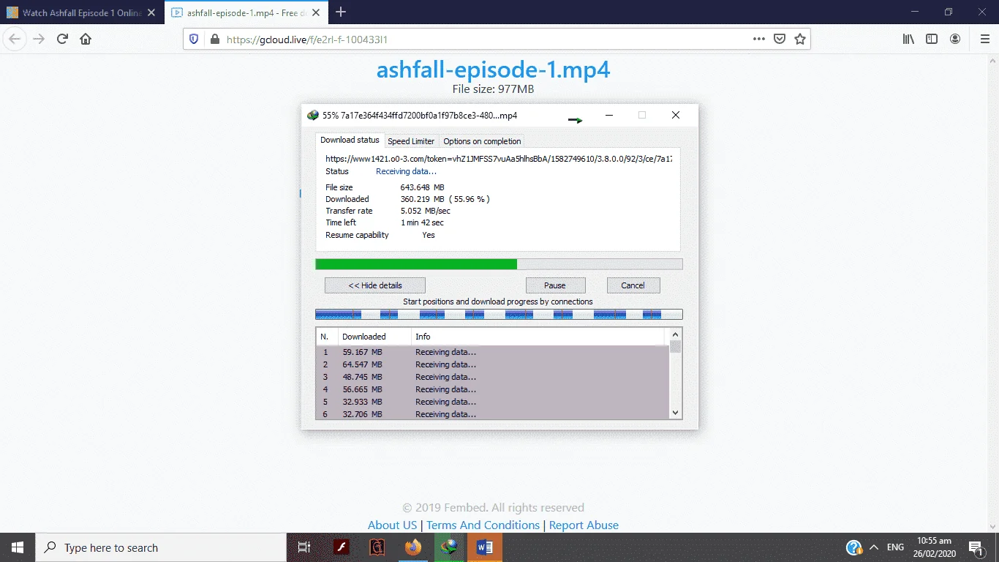The image size is (999, 562).
Task: Reload the current page
Action: click(x=63, y=40)
